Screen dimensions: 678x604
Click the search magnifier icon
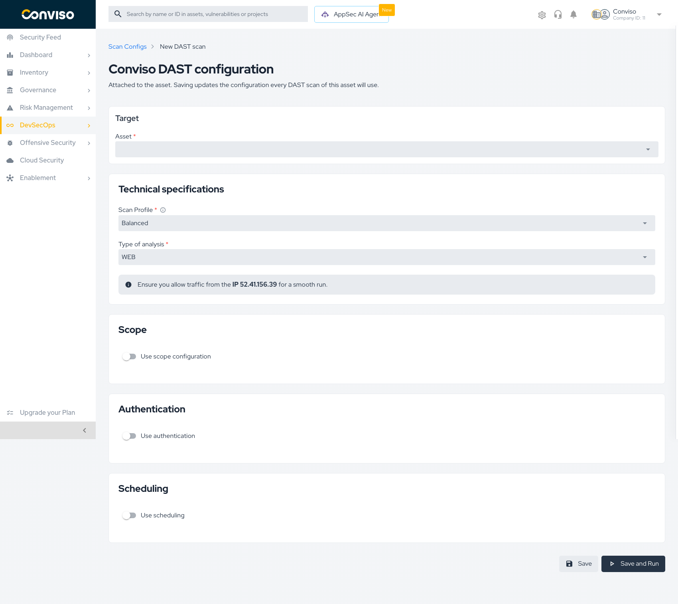point(118,14)
